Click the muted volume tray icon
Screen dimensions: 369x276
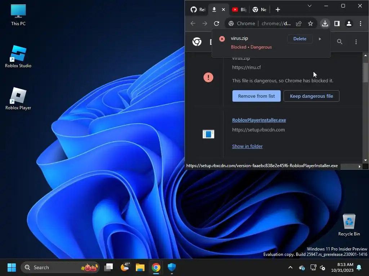click(323, 267)
